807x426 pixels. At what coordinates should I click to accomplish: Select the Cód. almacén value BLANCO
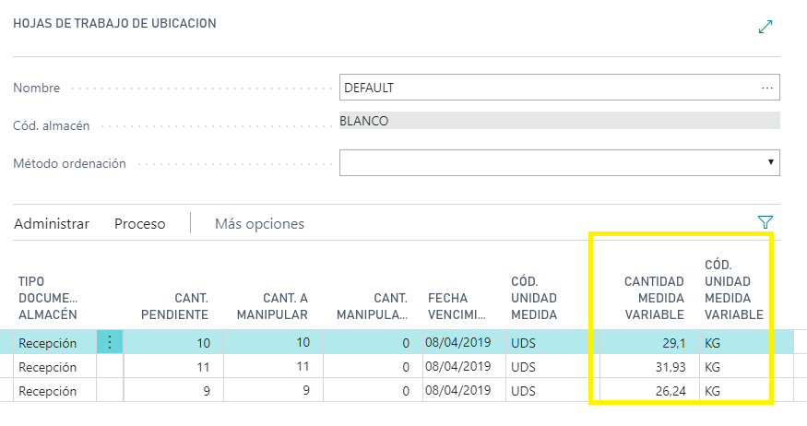[560, 121]
